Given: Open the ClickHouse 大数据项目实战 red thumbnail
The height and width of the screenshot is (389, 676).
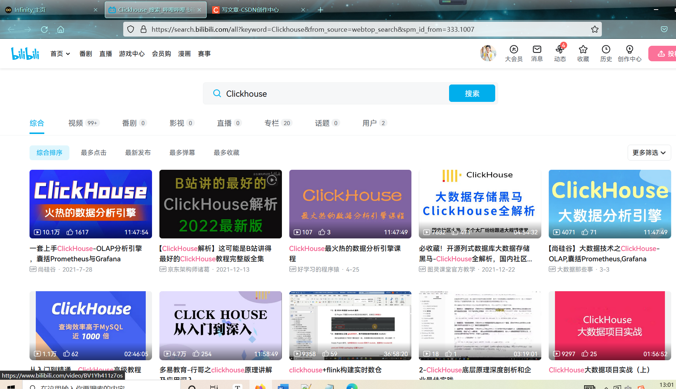Looking at the screenshot, I should [610, 326].
